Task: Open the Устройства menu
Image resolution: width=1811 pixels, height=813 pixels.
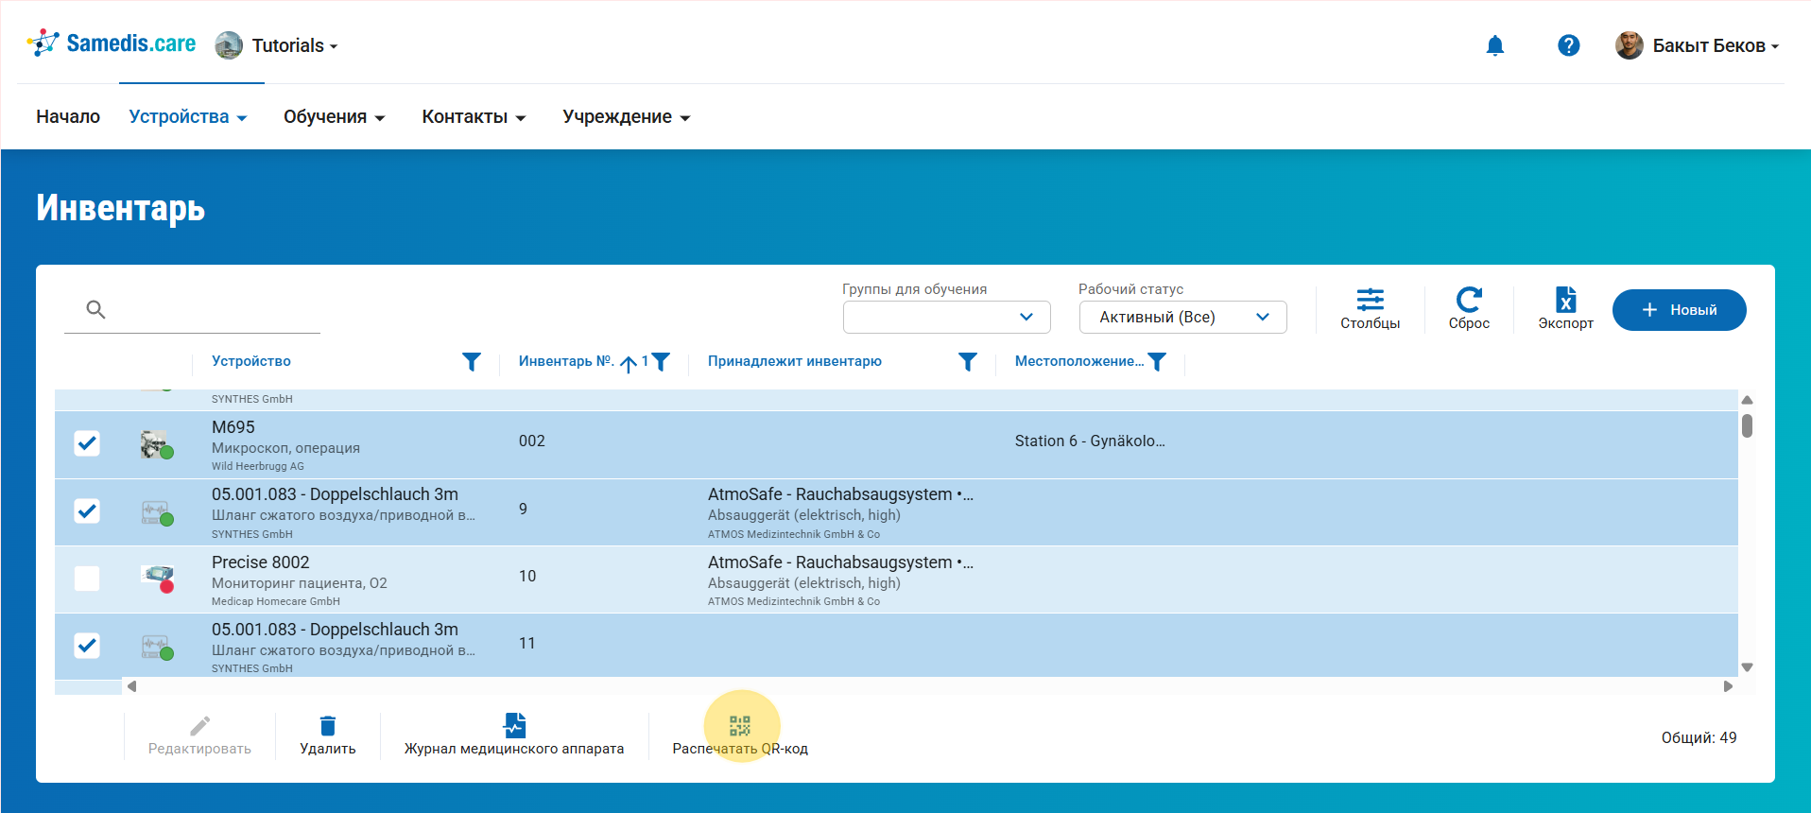Action: point(187,116)
